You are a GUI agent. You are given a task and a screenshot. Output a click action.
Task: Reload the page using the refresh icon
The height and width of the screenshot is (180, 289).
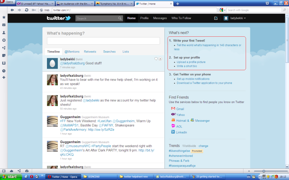point(26,10)
